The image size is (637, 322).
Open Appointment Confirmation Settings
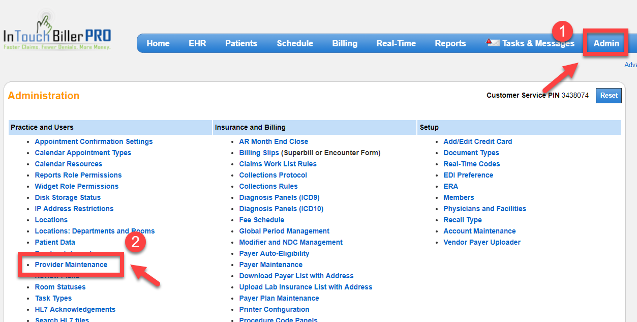tap(94, 141)
